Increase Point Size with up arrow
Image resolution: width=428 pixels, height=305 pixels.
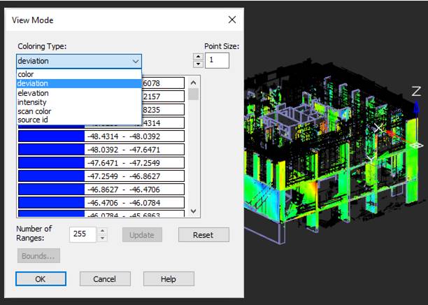(x=199, y=57)
